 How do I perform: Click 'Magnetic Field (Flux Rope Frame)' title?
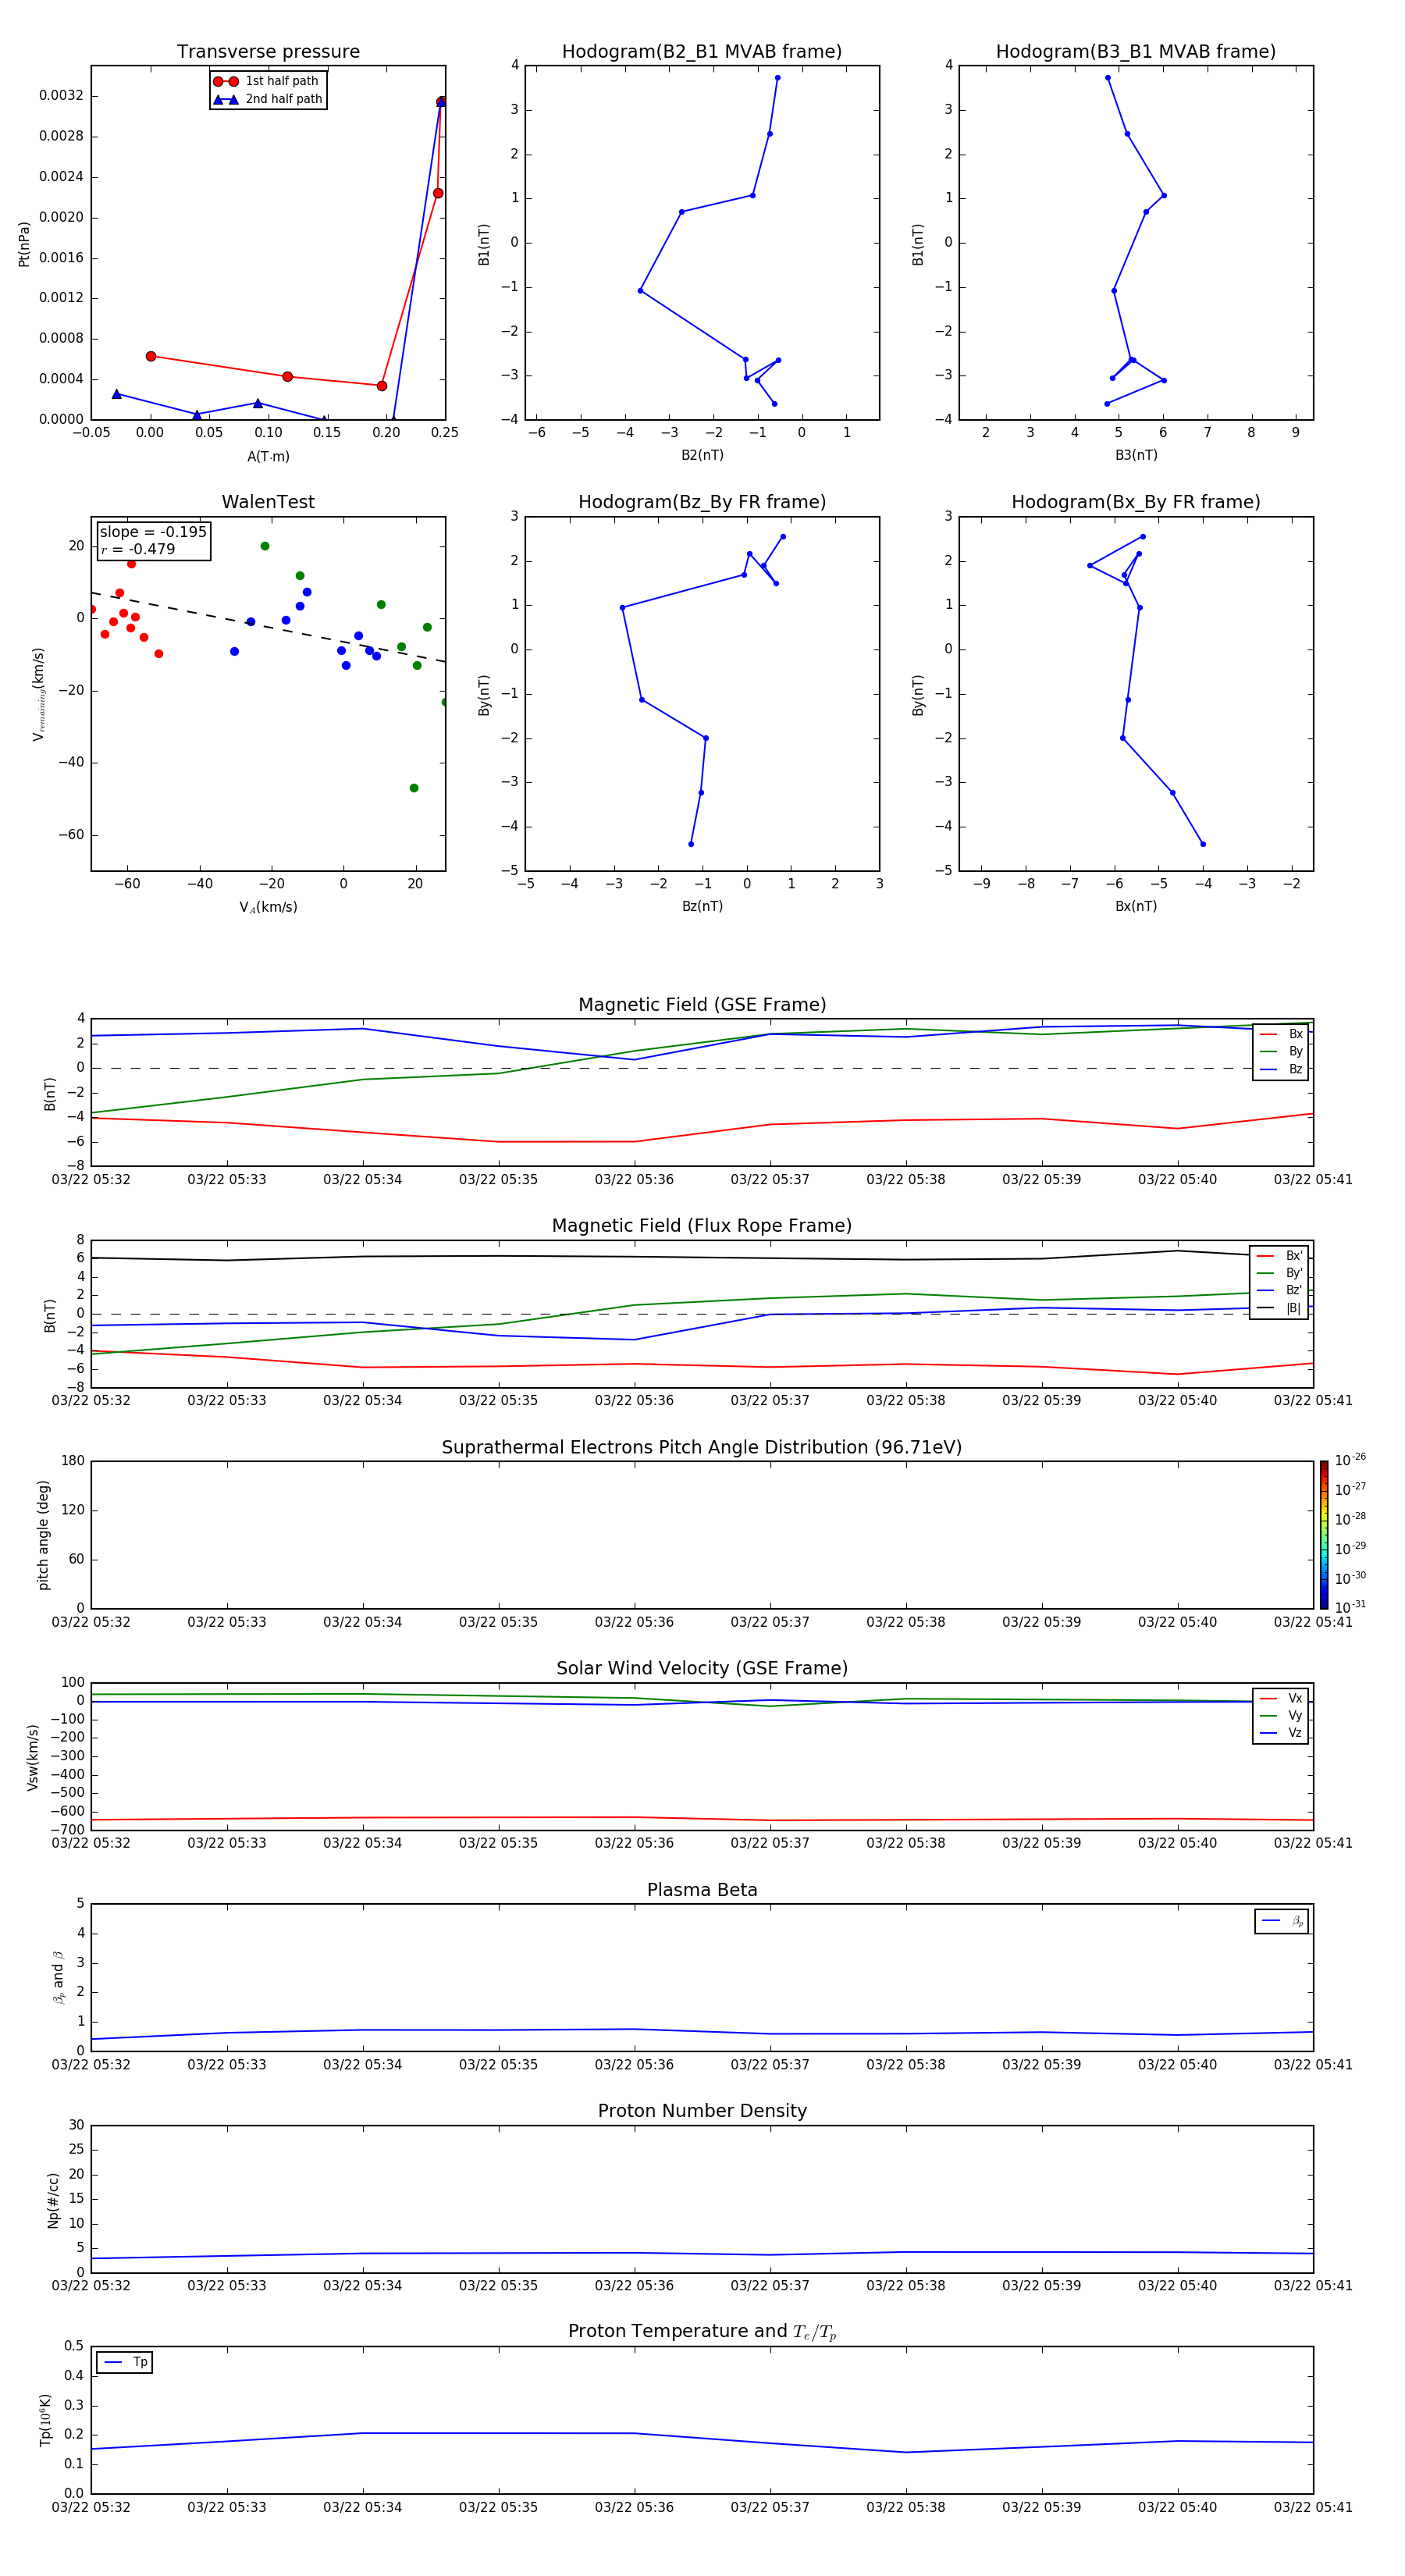(x=702, y=1226)
